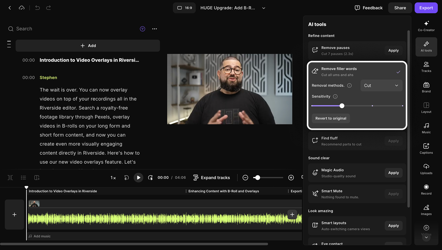Click the cloud sync status icon
This screenshot has width=442, height=250.
coord(22,8)
